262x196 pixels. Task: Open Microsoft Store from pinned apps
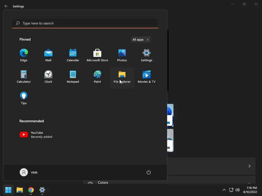click(x=97, y=55)
